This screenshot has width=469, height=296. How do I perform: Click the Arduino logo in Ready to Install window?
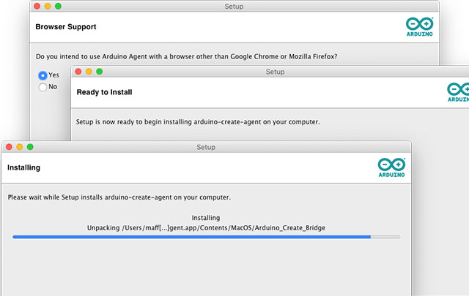click(x=459, y=91)
